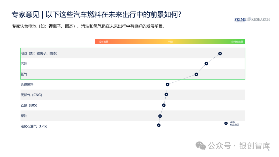The height and width of the screenshot is (157, 279).
Task: Select the 乙醇 (E85) data point
Action: pos(164,105)
